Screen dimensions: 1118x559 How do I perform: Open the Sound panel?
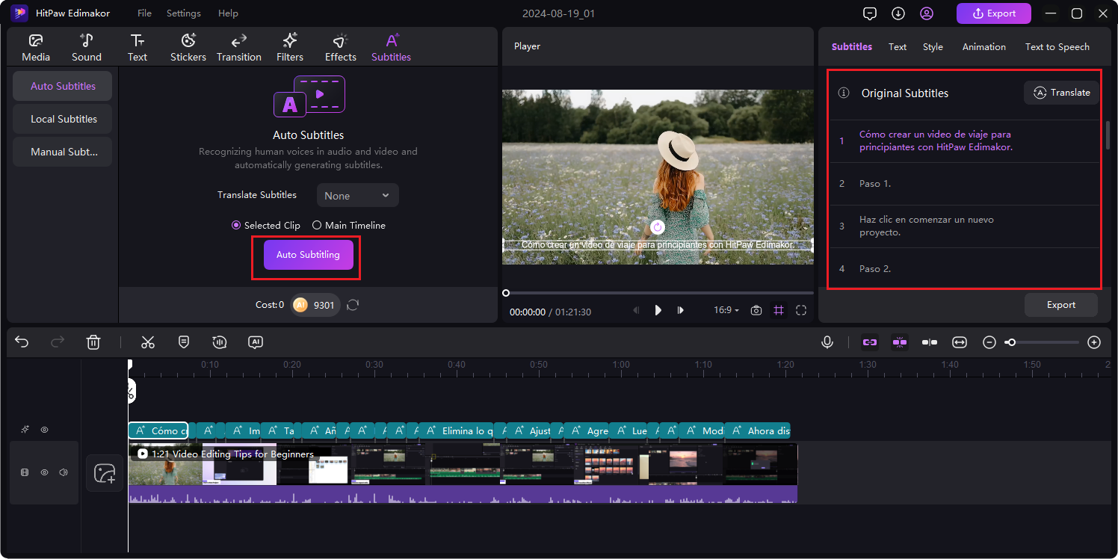pos(87,48)
